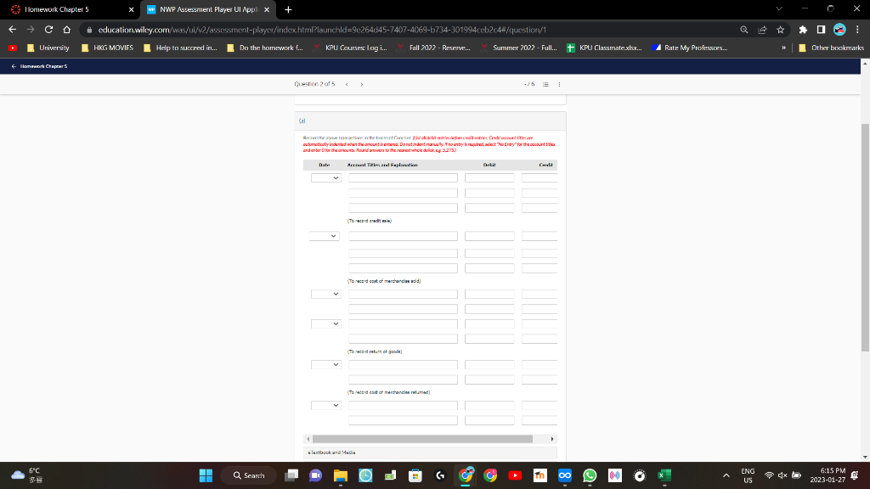Open the three-dot options menu in assessment player

tap(560, 84)
